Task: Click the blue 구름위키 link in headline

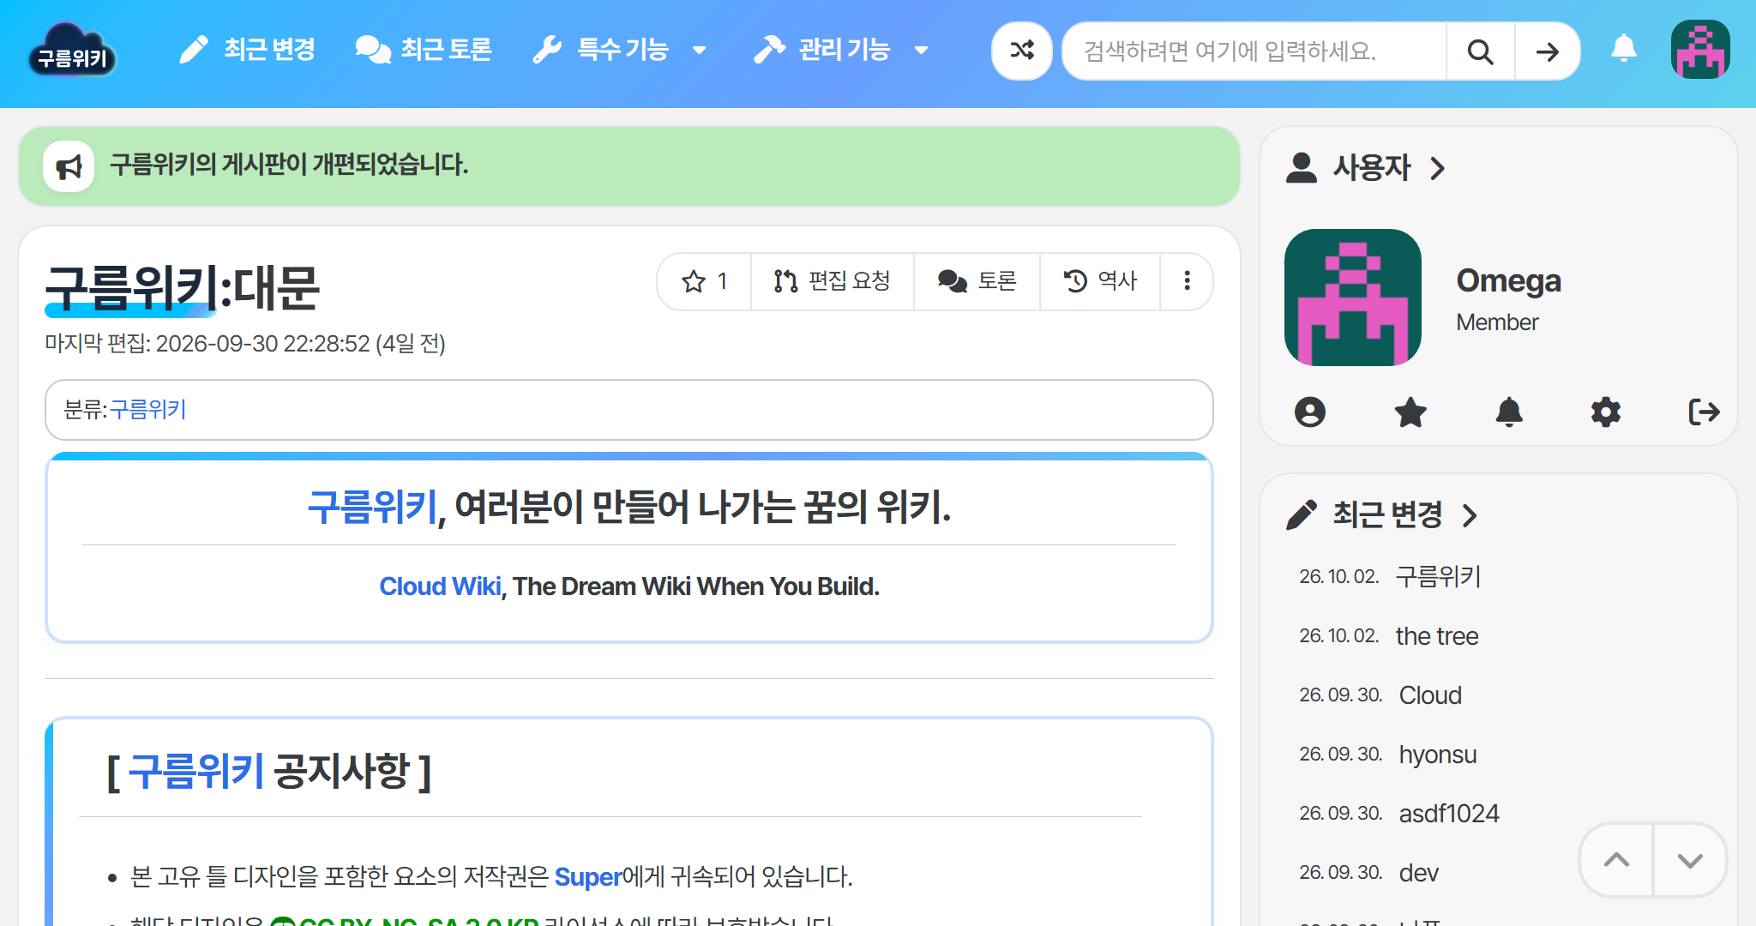Action: [373, 507]
